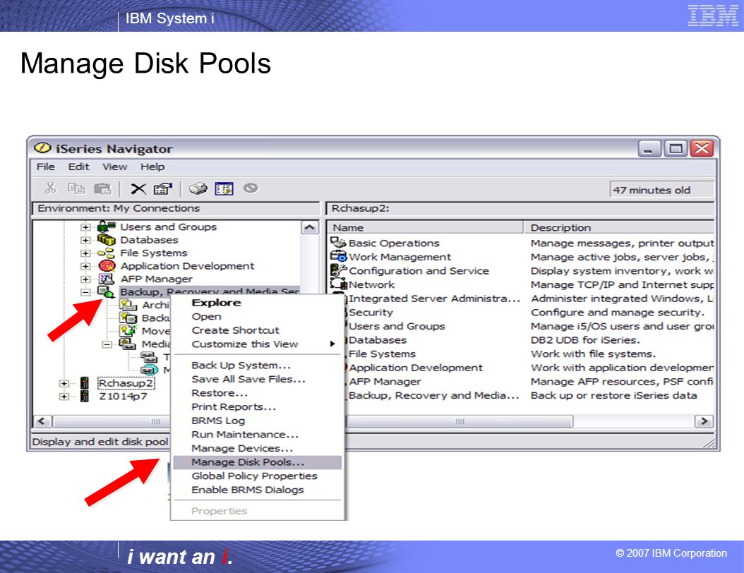Click the Delete X toolbar icon

point(138,189)
